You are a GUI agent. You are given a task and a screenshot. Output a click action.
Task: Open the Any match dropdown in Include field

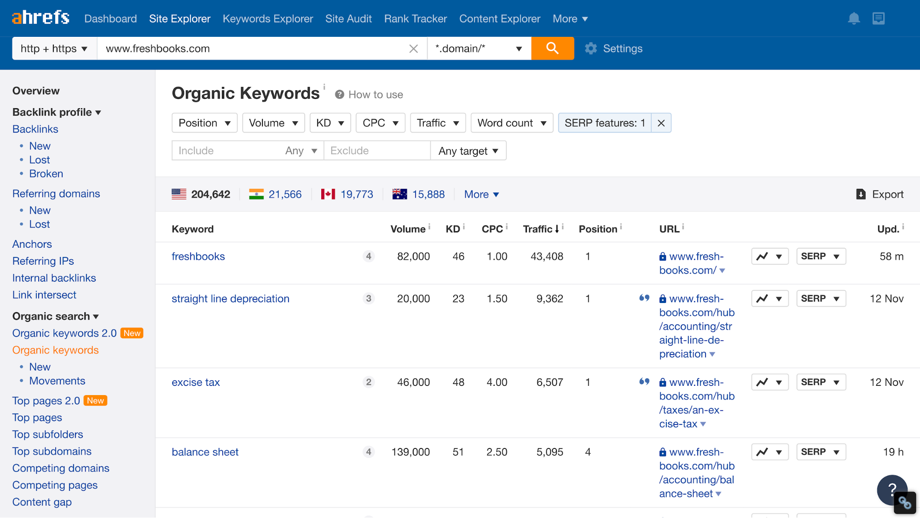pyautogui.click(x=301, y=151)
